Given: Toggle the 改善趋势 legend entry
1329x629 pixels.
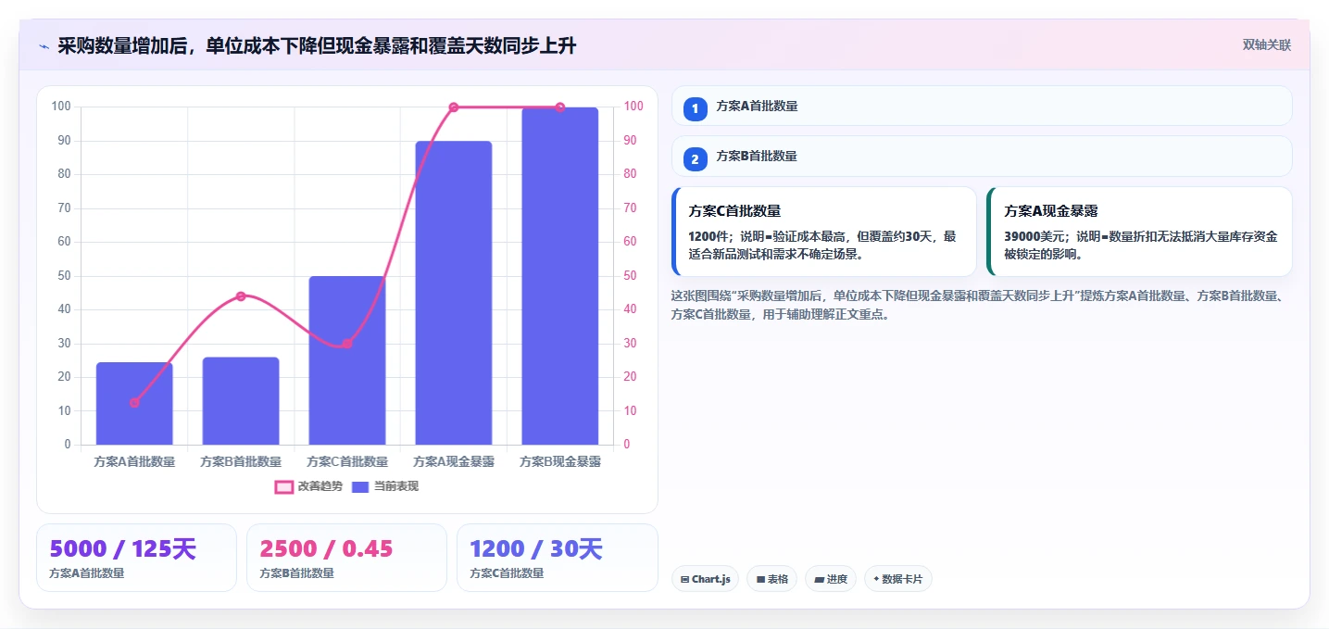Looking at the screenshot, I should tap(308, 486).
